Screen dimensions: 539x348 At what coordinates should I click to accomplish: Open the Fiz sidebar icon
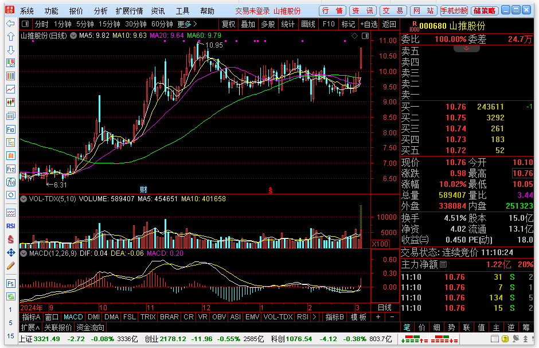[x=11, y=169]
